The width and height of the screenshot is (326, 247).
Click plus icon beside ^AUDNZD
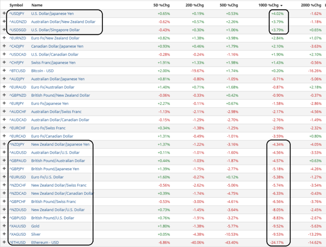(x=4, y=22)
